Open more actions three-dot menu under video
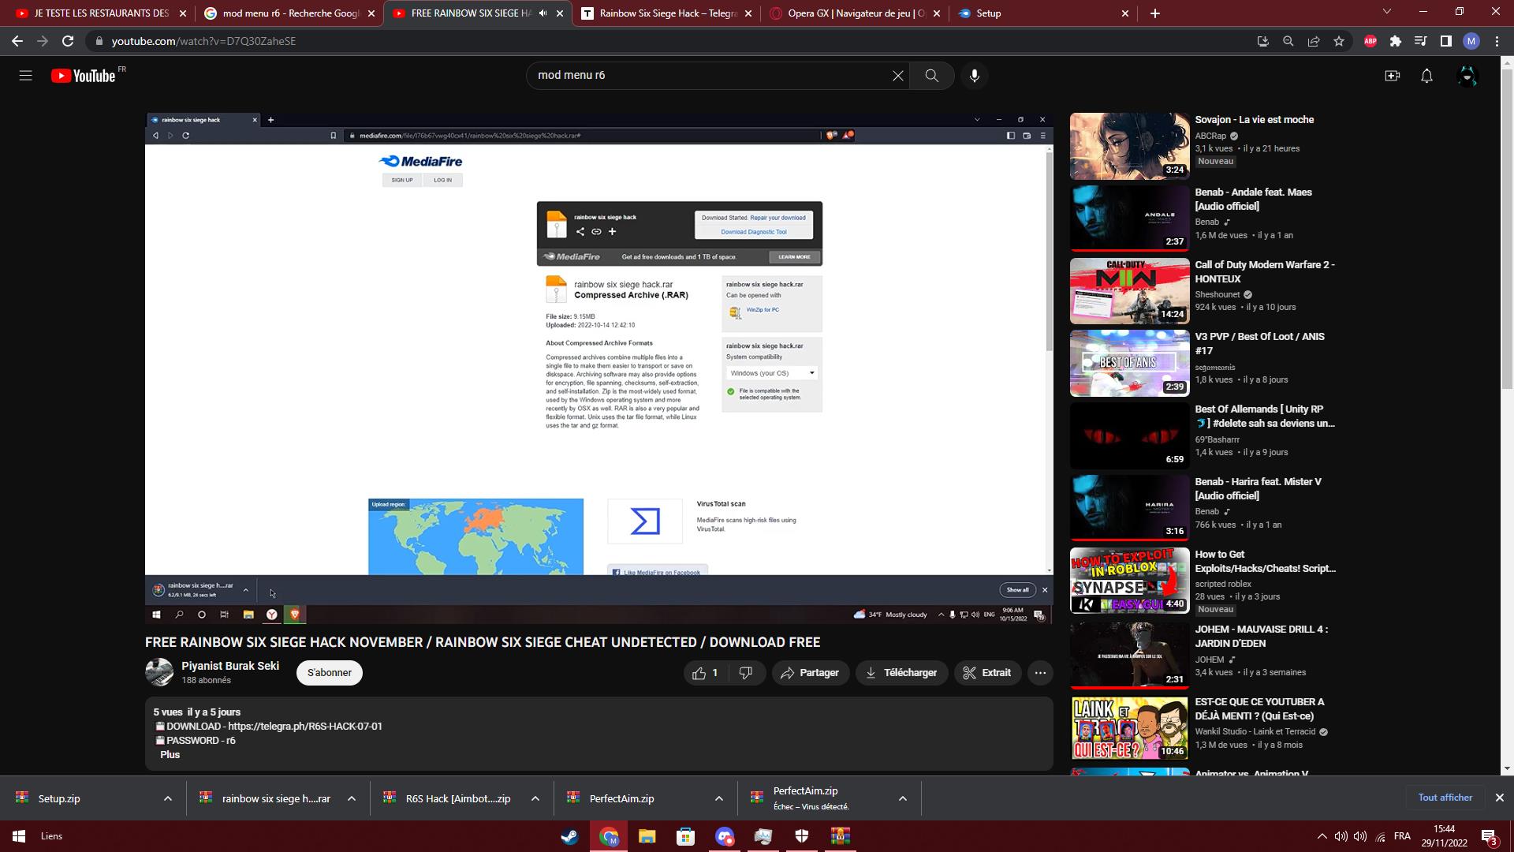The width and height of the screenshot is (1514, 852). 1040,673
